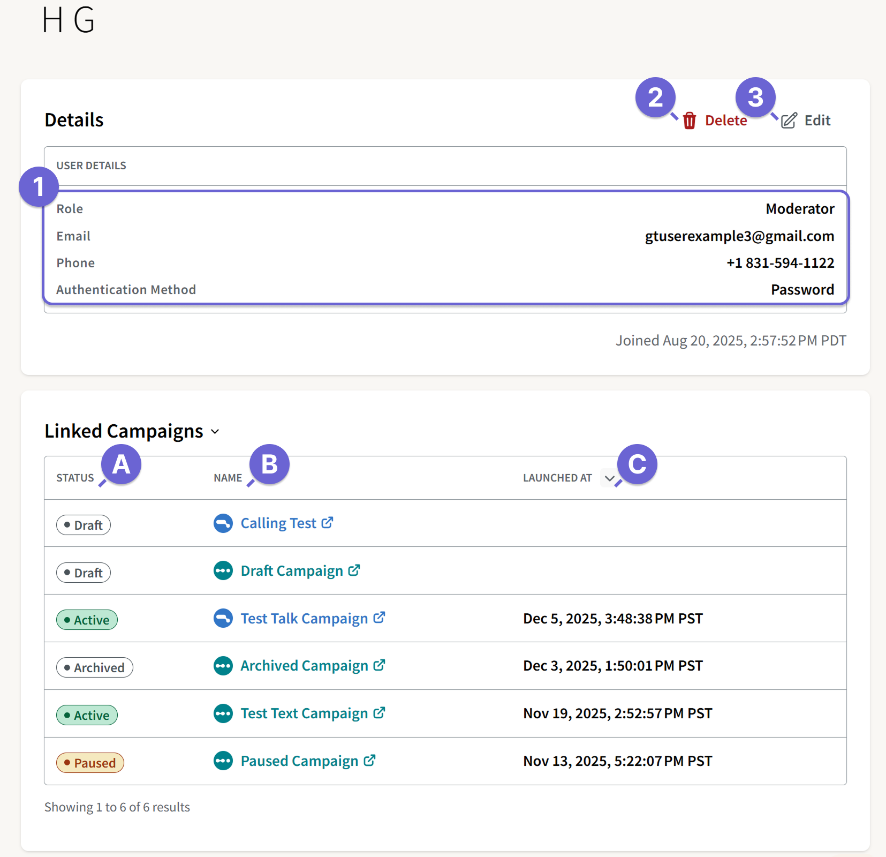Click the Delete action label
Image resolution: width=886 pixels, height=857 pixels.
(x=726, y=121)
